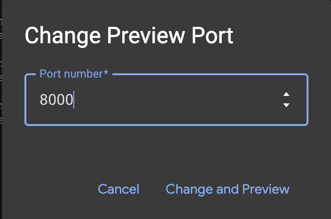Confirm the port with Change and Preview
The image size is (331, 219).
coord(228,189)
